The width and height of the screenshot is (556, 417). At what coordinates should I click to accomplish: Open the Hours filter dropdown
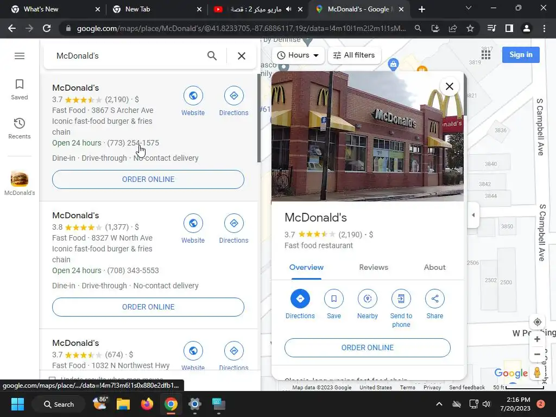tap(298, 55)
